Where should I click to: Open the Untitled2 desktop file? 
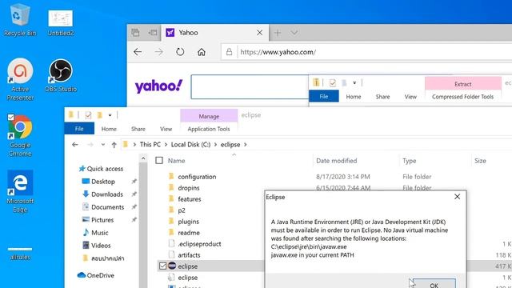click(61, 22)
